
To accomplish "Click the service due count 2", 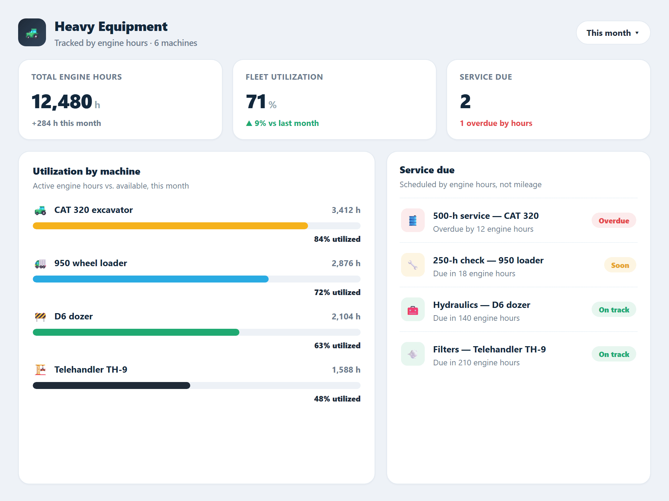I will coord(465,102).
